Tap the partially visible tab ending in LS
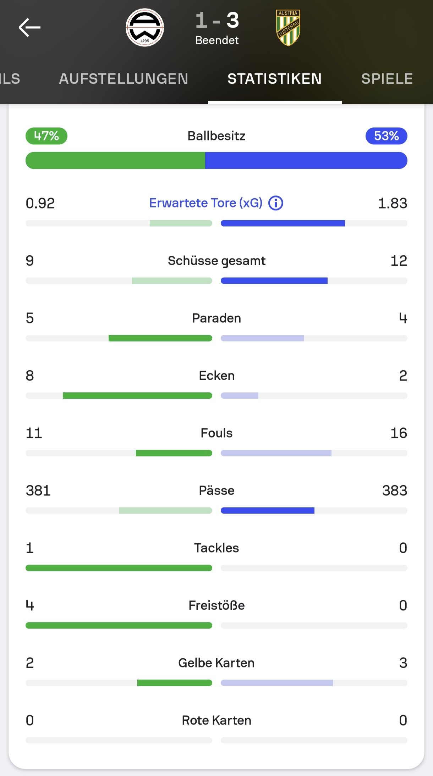Viewport: 433px width, 776px height. click(10, 79)
